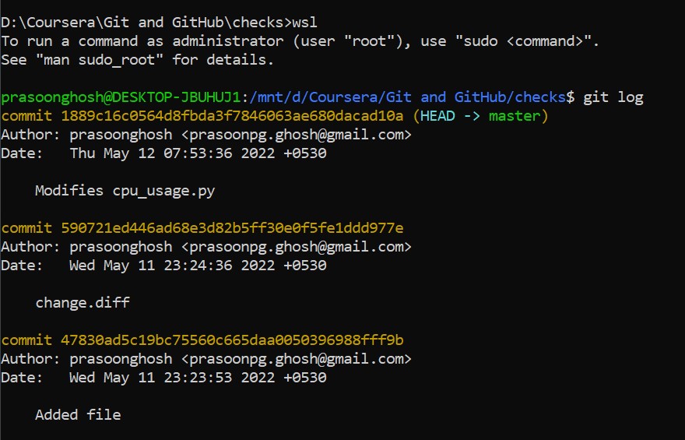Click the blue /mnt/d/Coursera path text
This screenshot has height=440, width=685.
(408, 97)
